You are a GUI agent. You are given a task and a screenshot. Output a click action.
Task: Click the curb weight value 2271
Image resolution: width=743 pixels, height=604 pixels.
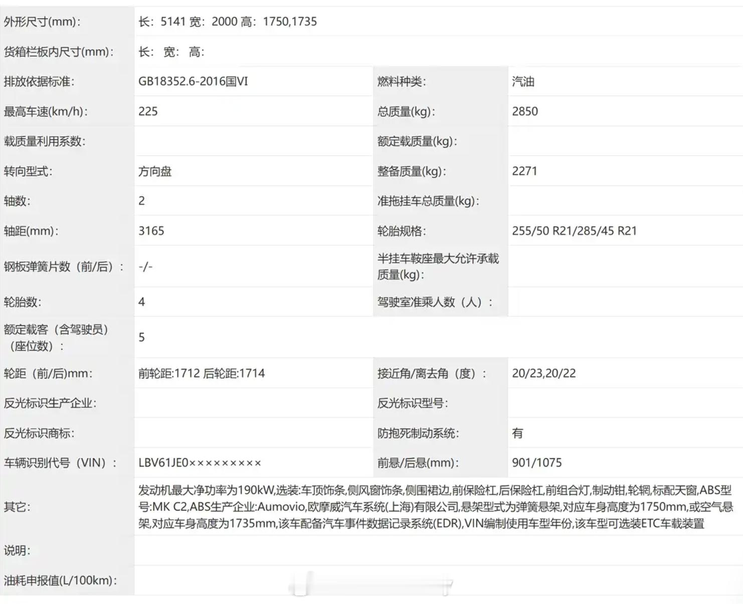coord(524,171)
